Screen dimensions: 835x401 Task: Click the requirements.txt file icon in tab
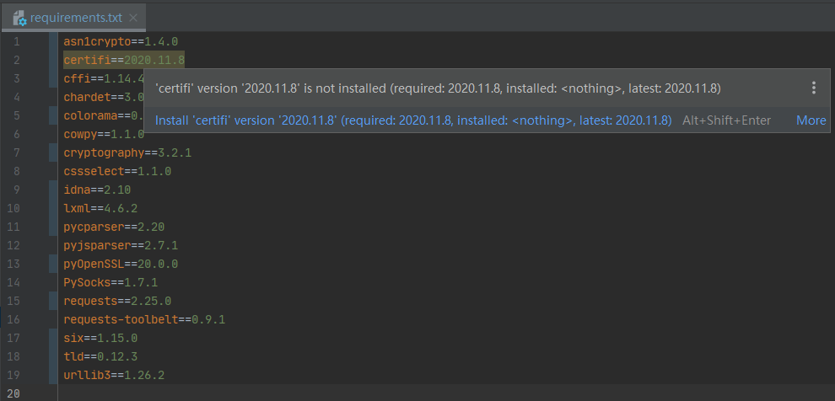click(19, 17)
